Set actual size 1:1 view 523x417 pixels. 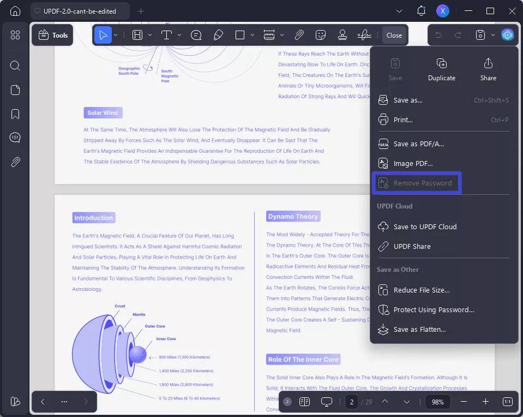[507, 402]
